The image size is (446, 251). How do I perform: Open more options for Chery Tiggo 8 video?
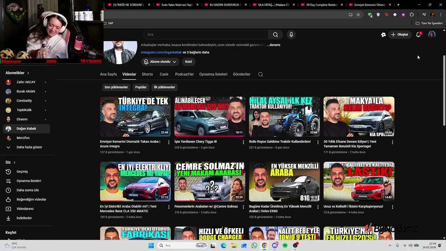[x=243, y=142]
